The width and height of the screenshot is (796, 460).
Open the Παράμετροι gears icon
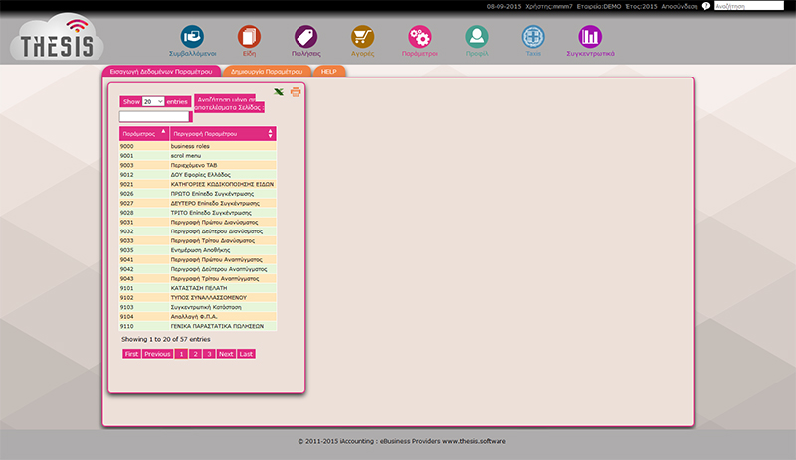pyautogui.click(x=420, y=38)
